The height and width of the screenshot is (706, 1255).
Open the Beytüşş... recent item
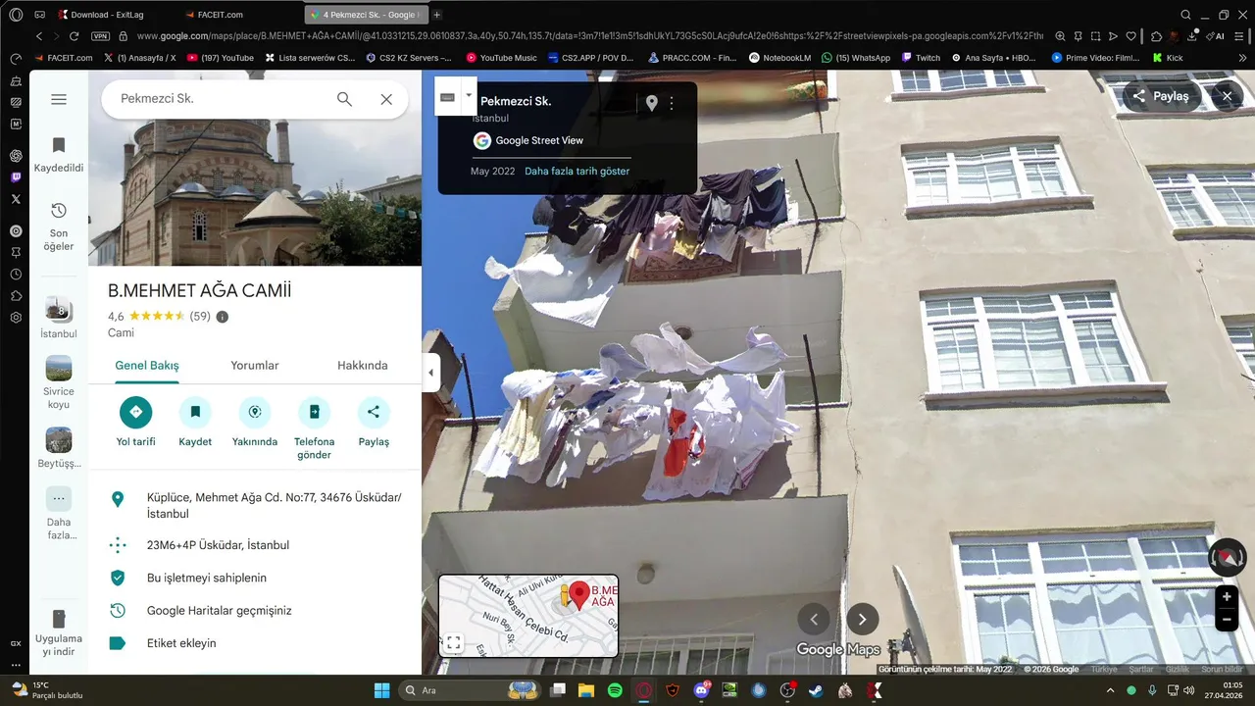(x=59, y=448)
